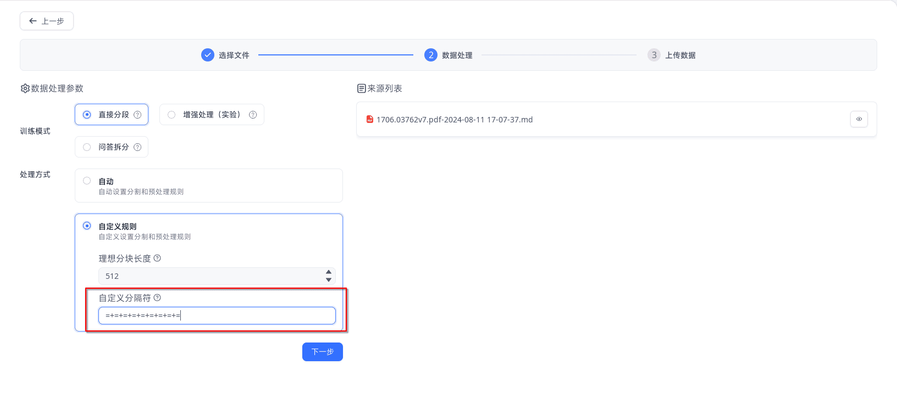Click the 选择文件 step label
This screenshot has width=897, height=404.
pyautogui.click(x=234, y=55)
